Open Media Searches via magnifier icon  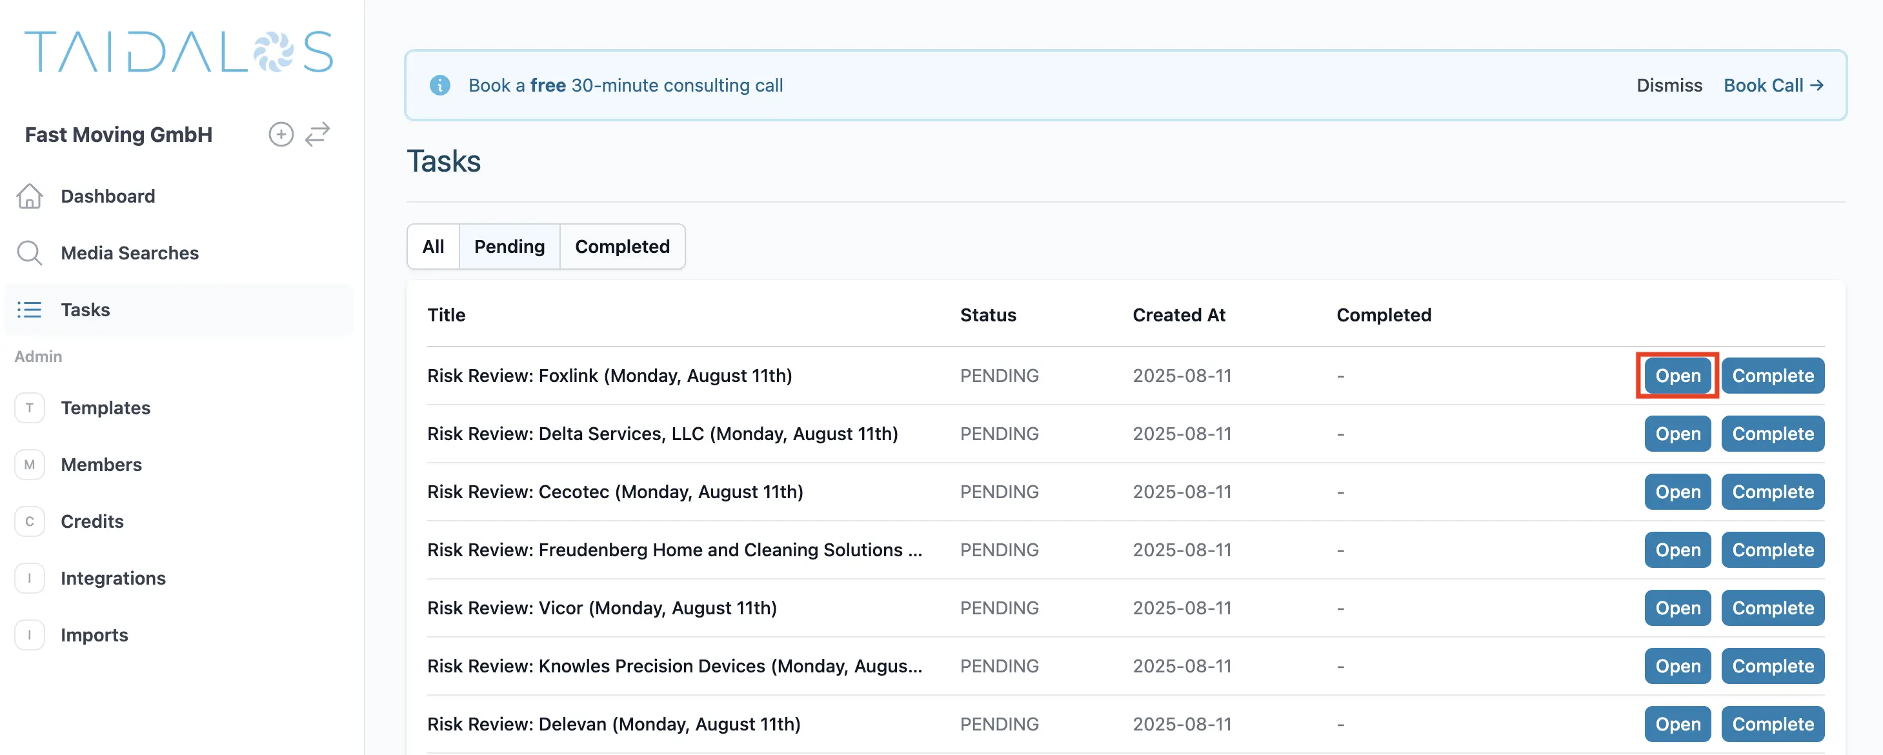coord(29,253)
